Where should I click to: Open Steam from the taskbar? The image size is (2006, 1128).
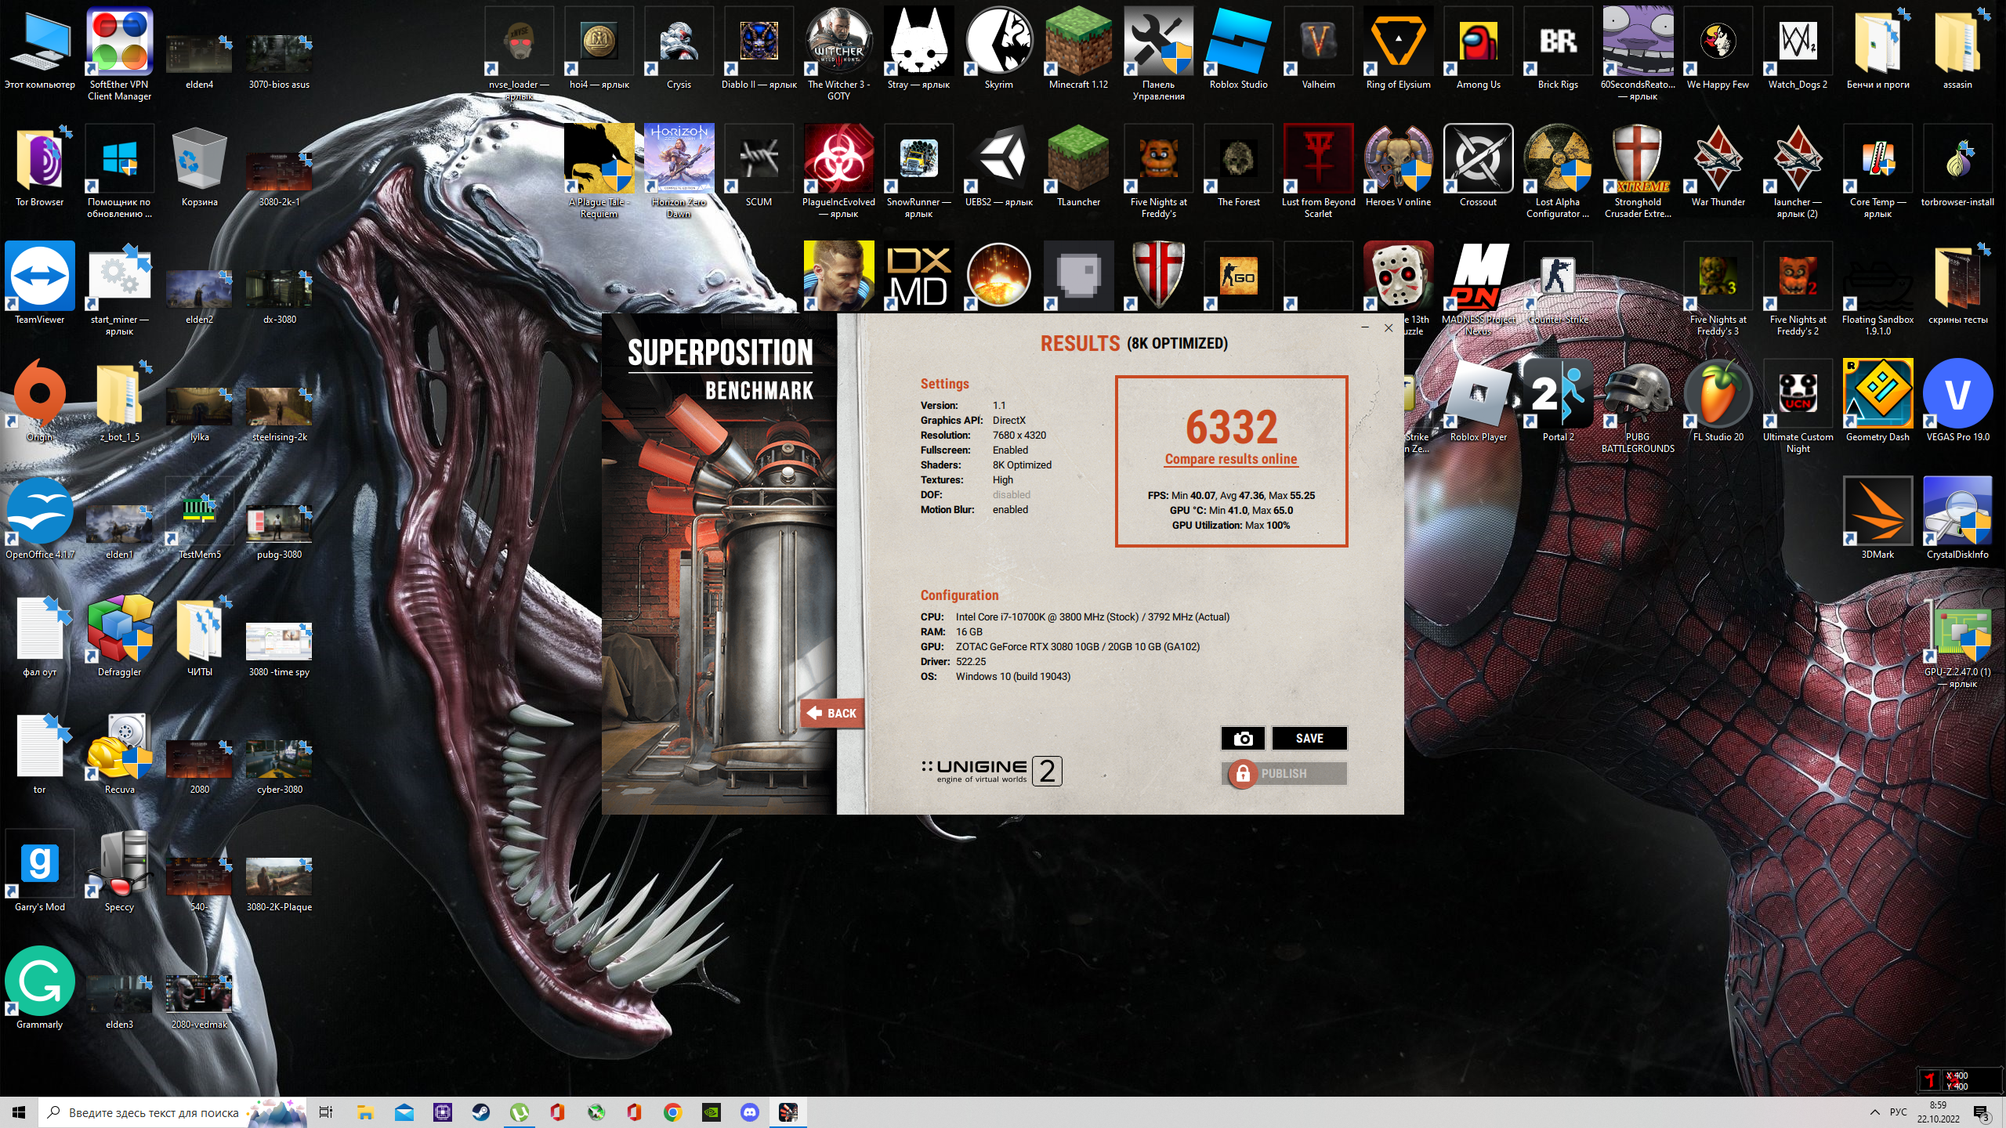click(x=480, y=1112)
